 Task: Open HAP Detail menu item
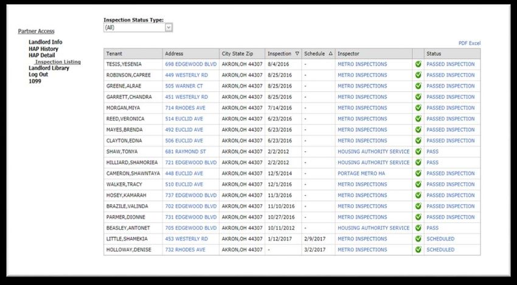42,55
